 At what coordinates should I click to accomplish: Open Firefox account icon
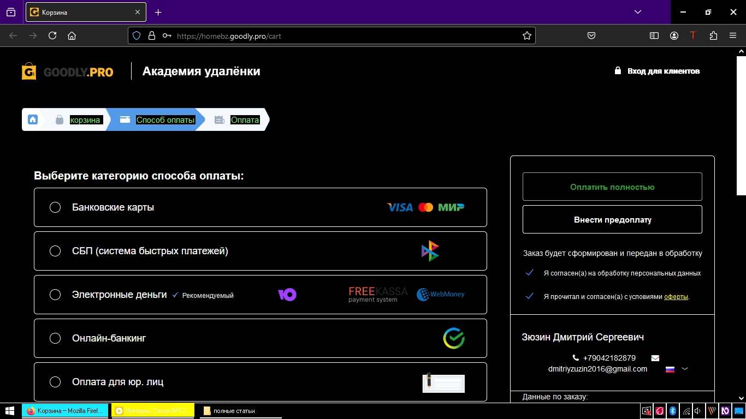674,35
